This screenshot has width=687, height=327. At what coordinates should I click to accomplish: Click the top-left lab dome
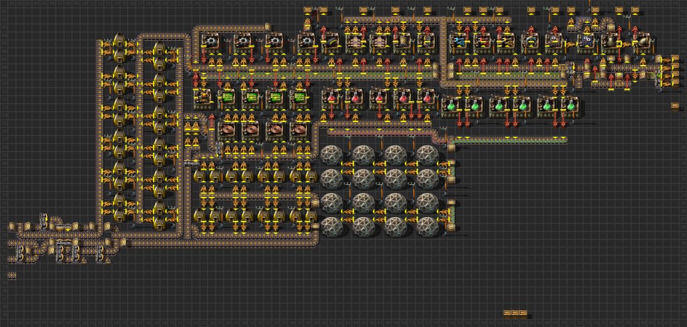331,155
